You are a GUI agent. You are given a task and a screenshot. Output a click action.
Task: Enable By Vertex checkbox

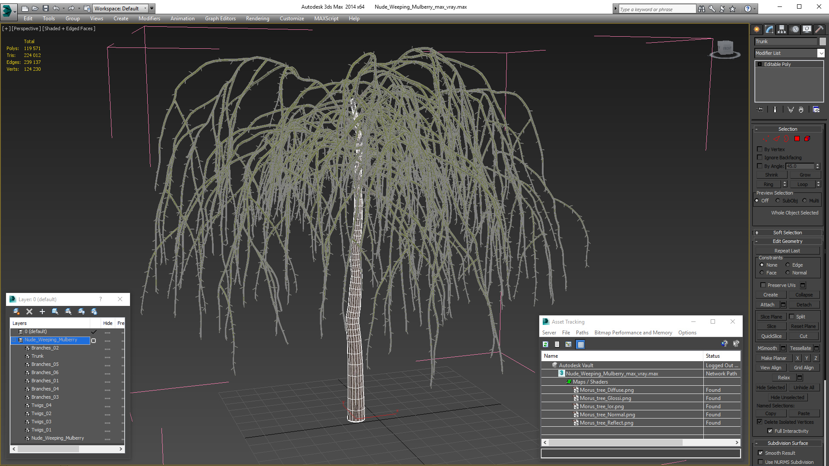[759, 149]
